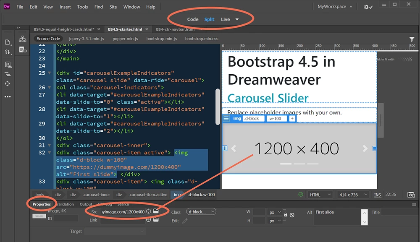Click the carousel next arrow
Image resolution: width=420 pixels, height=242 pixels.
coord(365,148)
